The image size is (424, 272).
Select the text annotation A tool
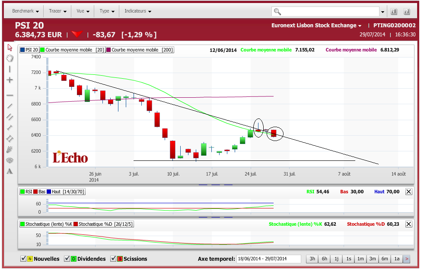click(x=10, y=171)
